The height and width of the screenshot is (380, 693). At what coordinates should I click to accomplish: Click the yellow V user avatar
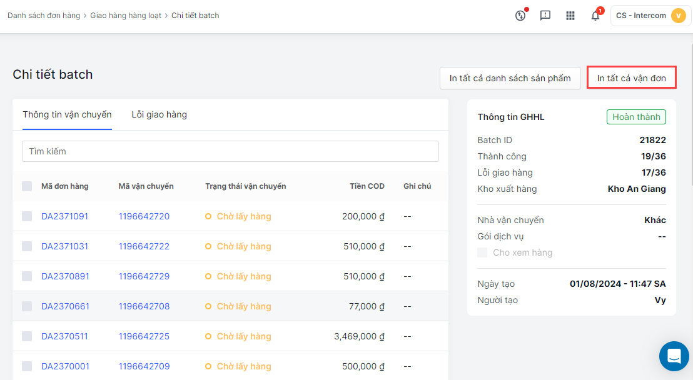coord(678,16)
